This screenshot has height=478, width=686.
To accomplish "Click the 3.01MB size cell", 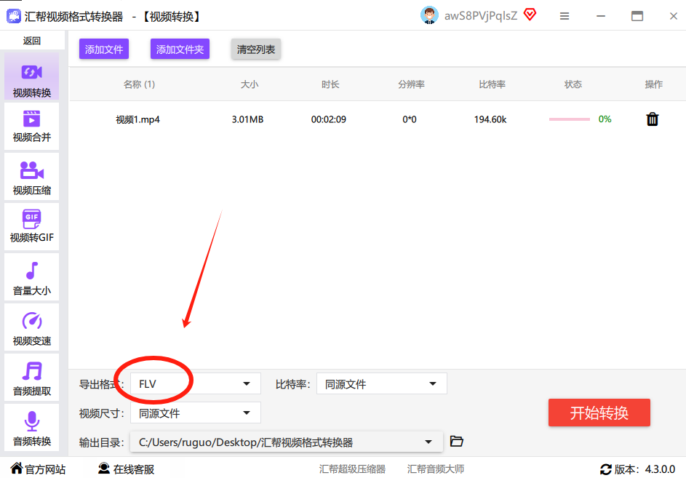I will pyautogui.click(x=247, y=119).
